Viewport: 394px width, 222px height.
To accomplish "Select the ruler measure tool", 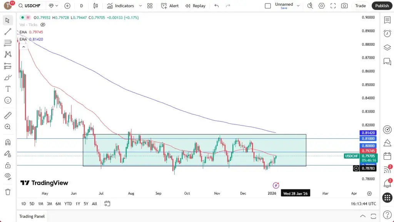I will pos(8,115).
